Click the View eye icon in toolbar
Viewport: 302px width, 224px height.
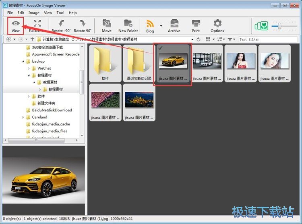point(16,23)
